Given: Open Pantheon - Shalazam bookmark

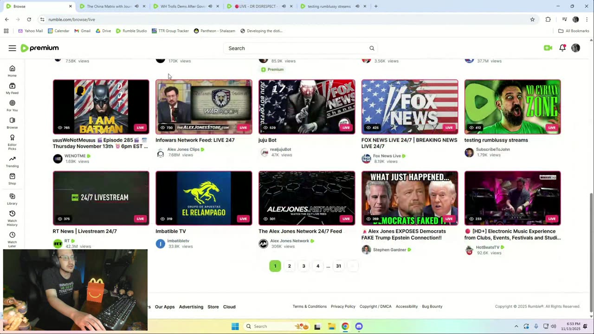Looking at the screenshot, I should (x=214, y=31).
